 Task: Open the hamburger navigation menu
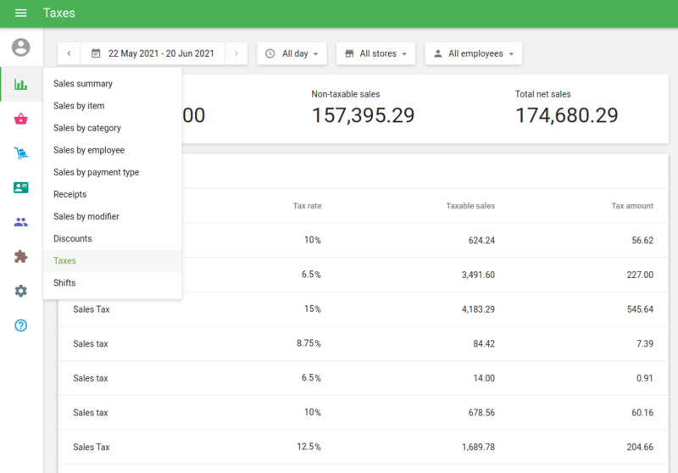[x=21, y=14]
